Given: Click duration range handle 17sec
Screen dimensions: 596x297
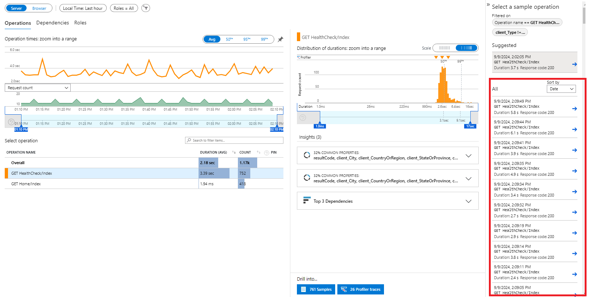Looking at the screenshot, I should (470, 126).
